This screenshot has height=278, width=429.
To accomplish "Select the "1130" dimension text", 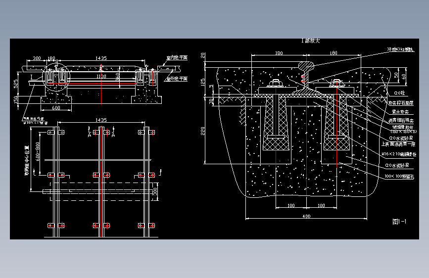I will 101,76.
